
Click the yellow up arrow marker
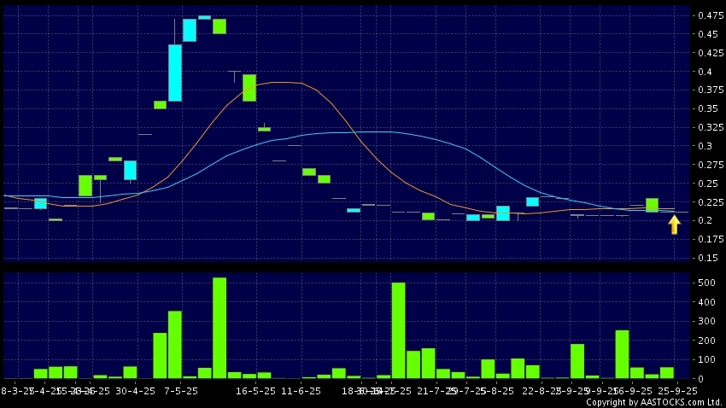pos(674,224)
